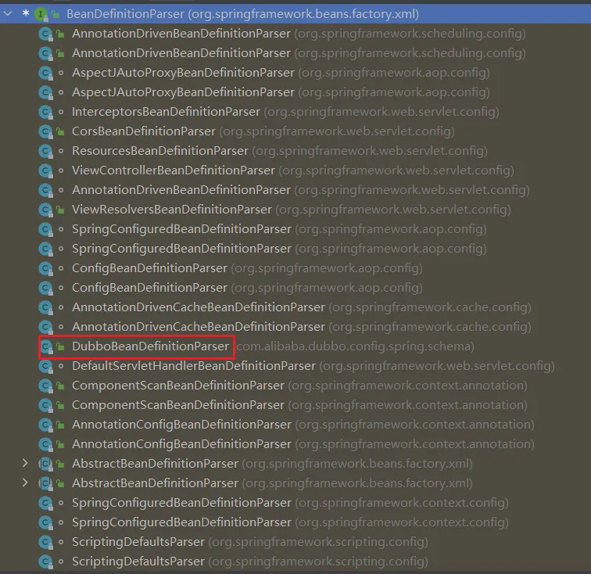Click green lock icon beside ViewResolversBeanDefinitionParser

tap(60, 210)
